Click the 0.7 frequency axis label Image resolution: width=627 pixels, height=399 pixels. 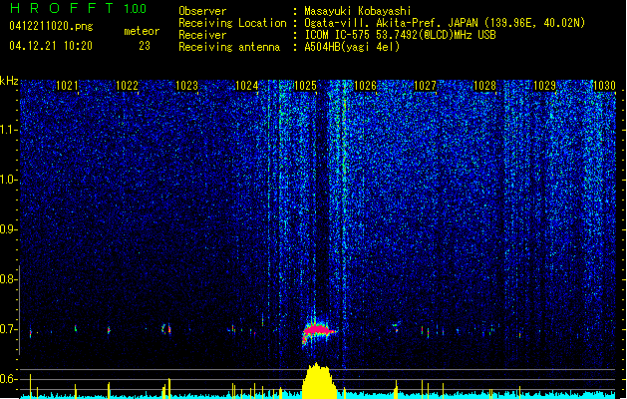tap(8, 329)
